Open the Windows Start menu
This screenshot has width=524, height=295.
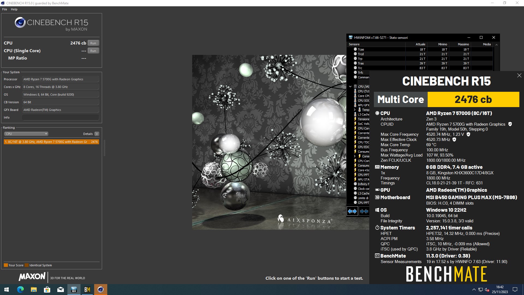pyautogui.click(x=7, y=290)
